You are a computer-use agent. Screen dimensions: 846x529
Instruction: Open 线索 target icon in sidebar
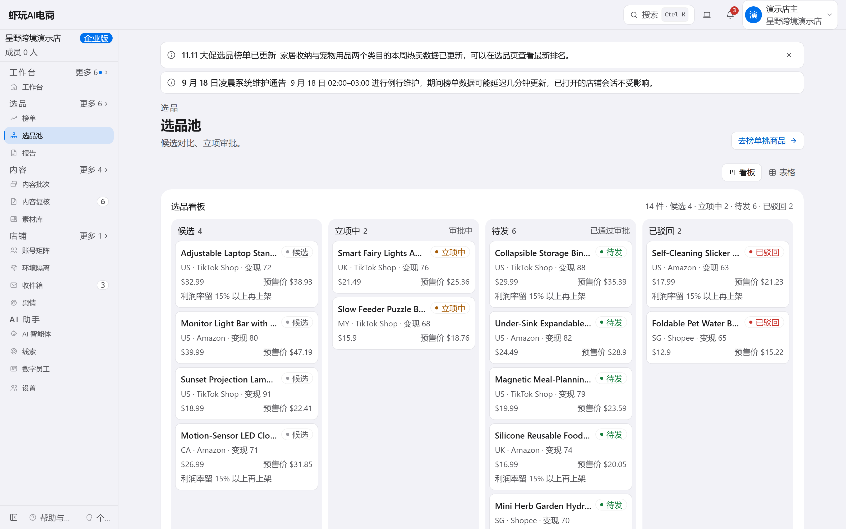coord(14,351)
